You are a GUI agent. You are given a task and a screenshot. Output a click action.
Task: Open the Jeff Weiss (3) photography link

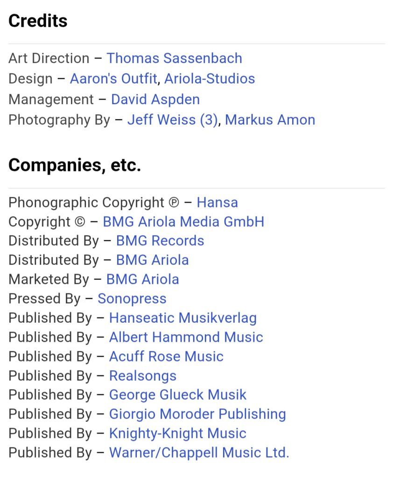173,120
